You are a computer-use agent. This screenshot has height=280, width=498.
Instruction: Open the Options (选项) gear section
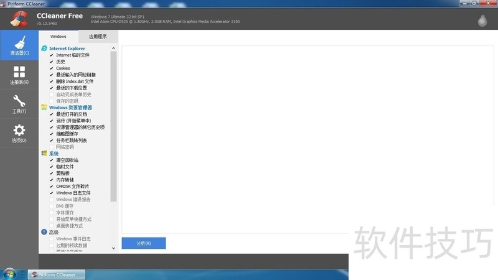[x=19, y=133]
